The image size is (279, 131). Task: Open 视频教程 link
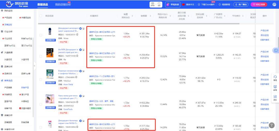pyautogui.click(x=224, y=4)
